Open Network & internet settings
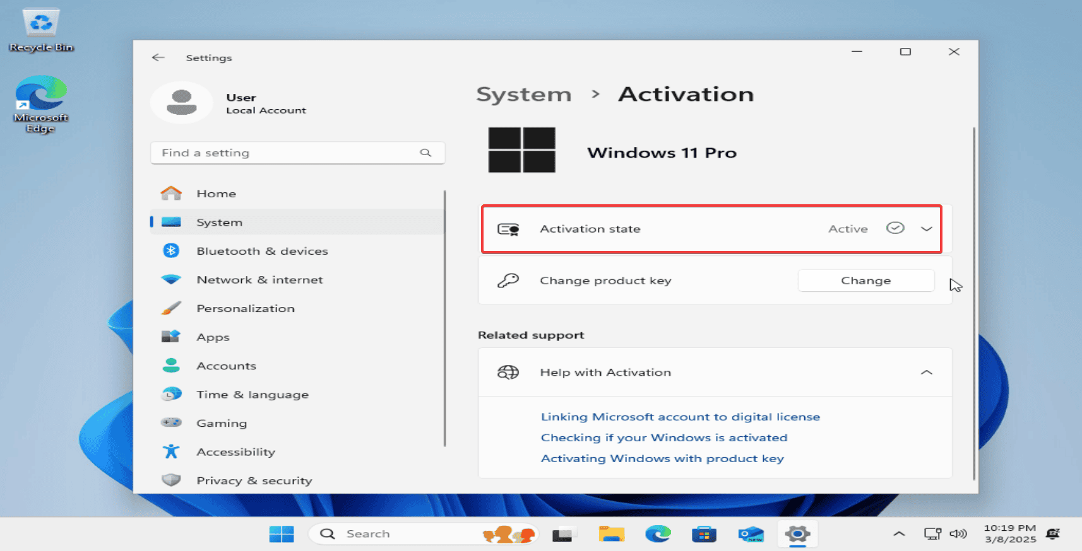 point(259,280)
